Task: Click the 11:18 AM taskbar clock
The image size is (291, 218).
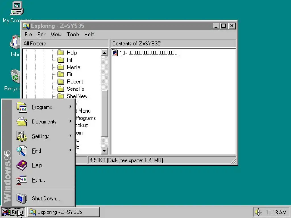Action: [x=276, y=212]
